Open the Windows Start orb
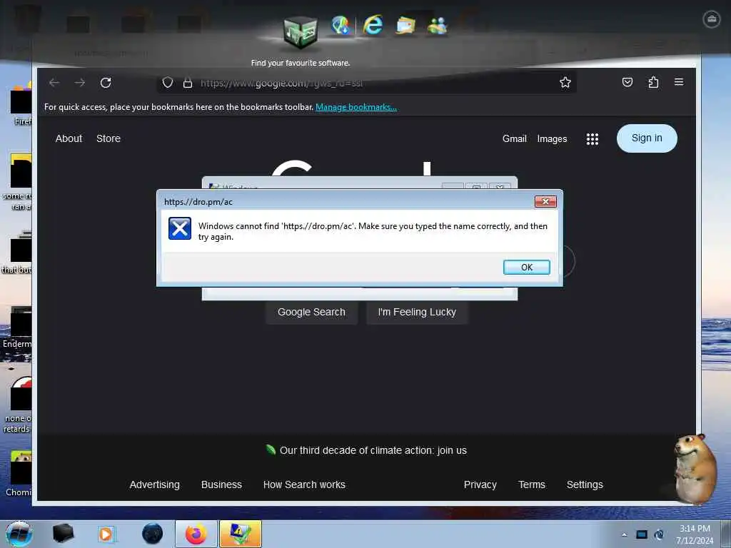 [19, 534]
